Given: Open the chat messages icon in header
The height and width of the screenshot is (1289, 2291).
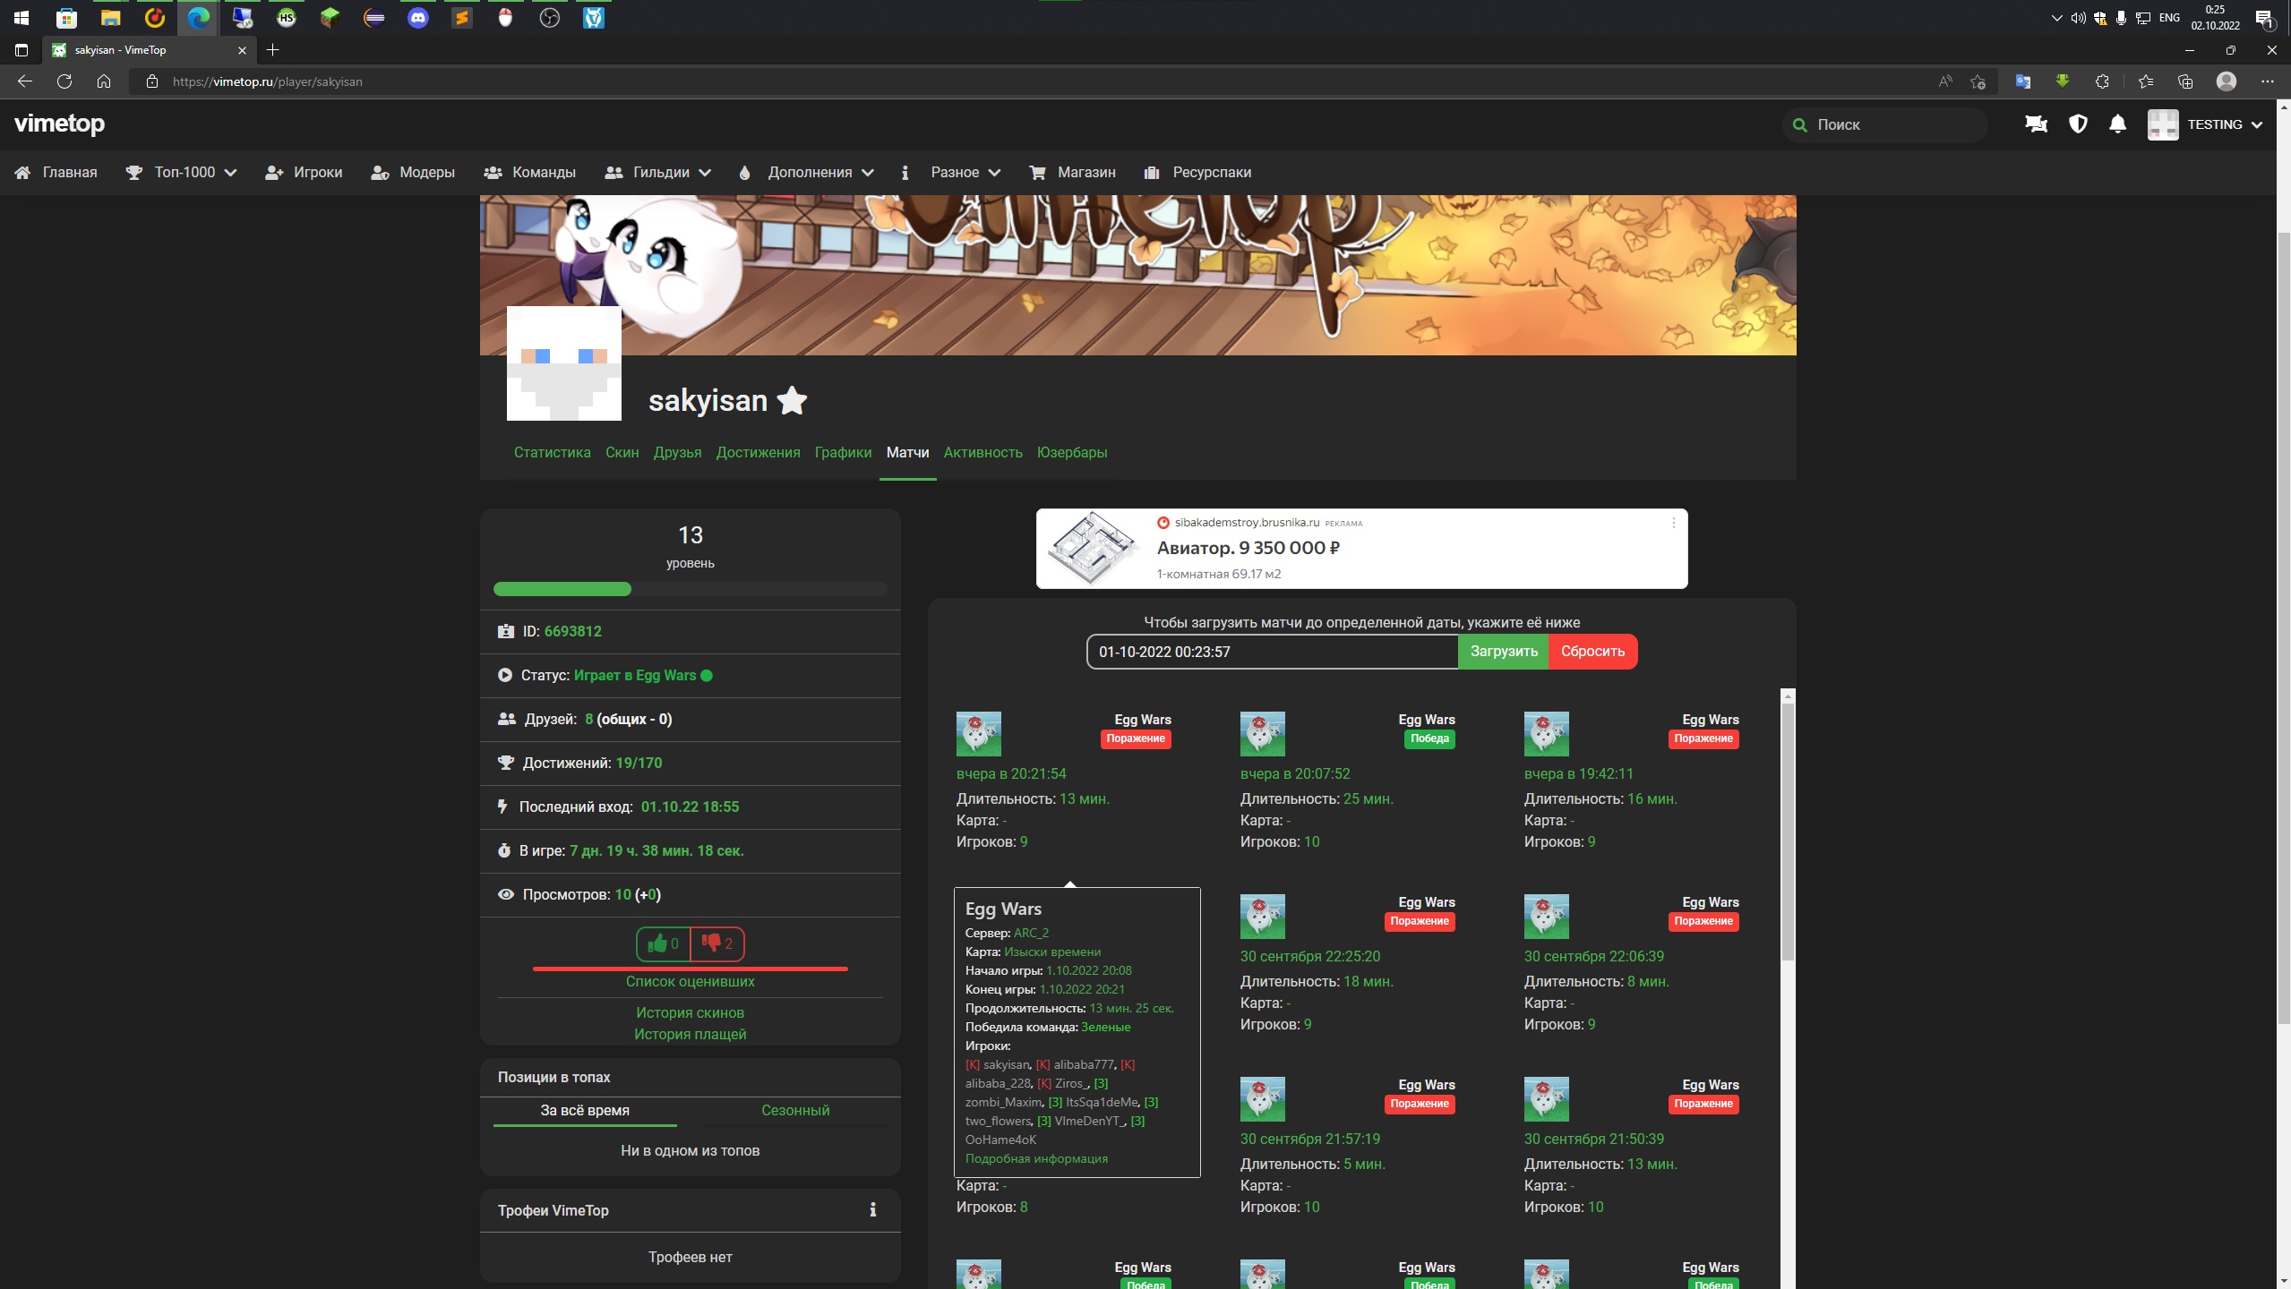Looking at the screenshot, I should coord(2036,124).
